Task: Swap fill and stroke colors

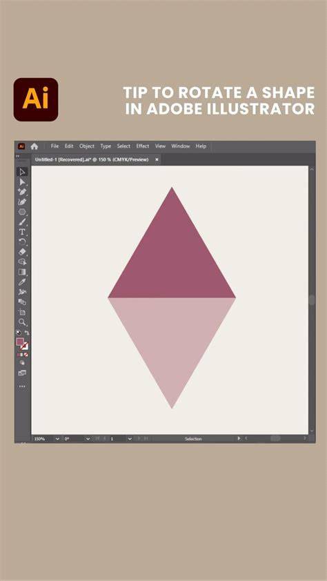Action: (26, 333)
